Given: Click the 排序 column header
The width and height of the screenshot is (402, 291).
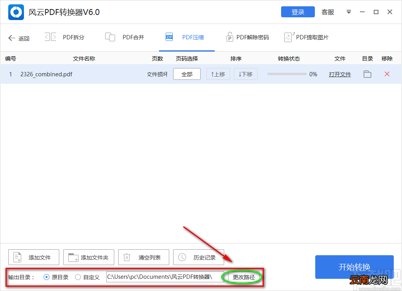Looking at the screenshot, I should click(236, 59).
